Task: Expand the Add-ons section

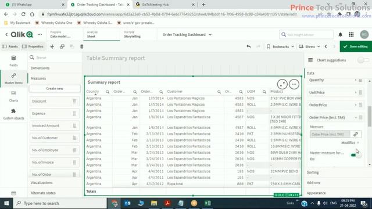Action: [313, 183]
